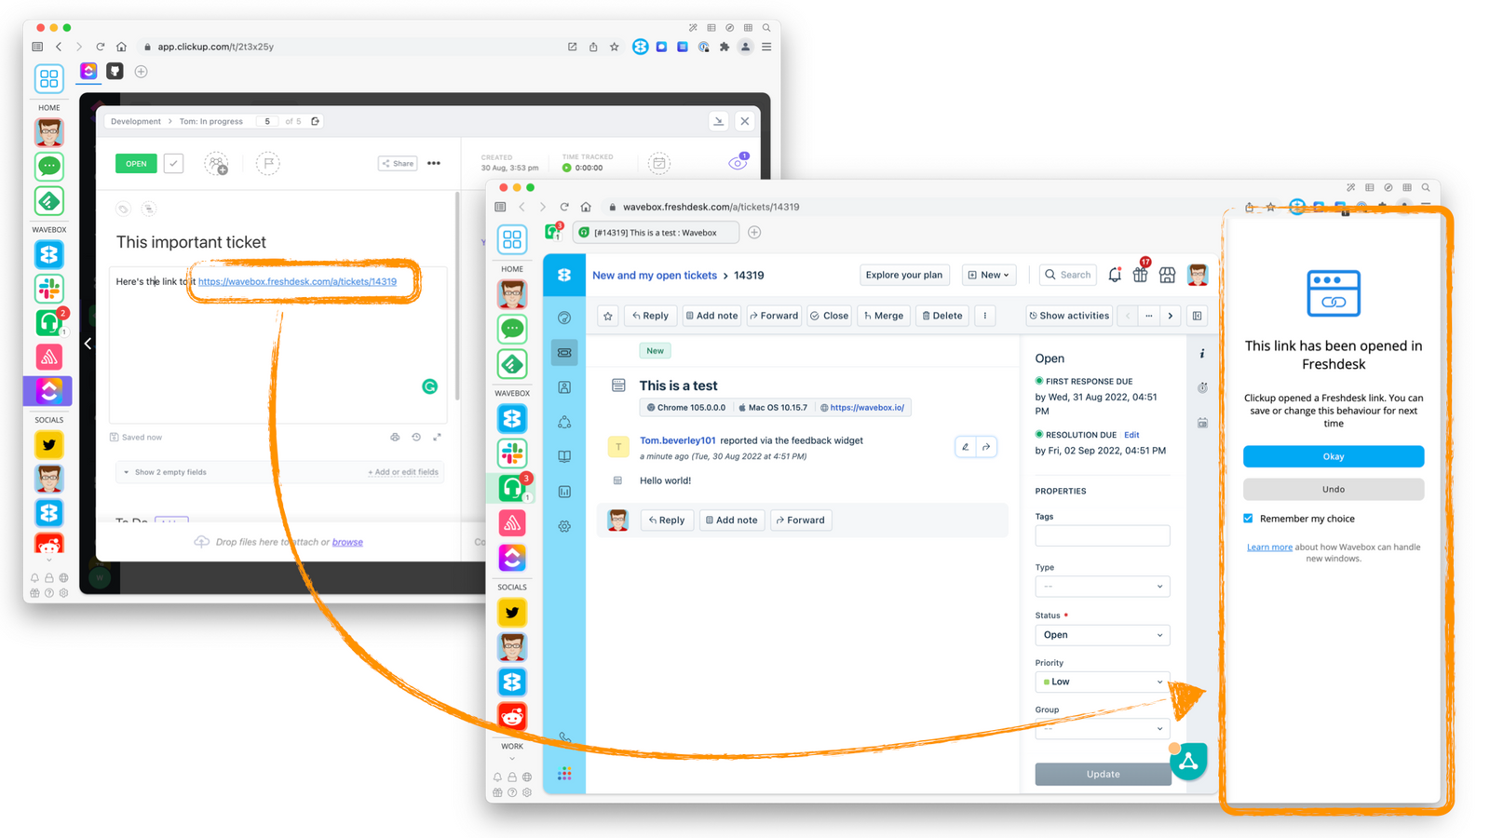Select the #14319 This is a test tab
The image size is (1490, 838).
(x=656, y=233)
